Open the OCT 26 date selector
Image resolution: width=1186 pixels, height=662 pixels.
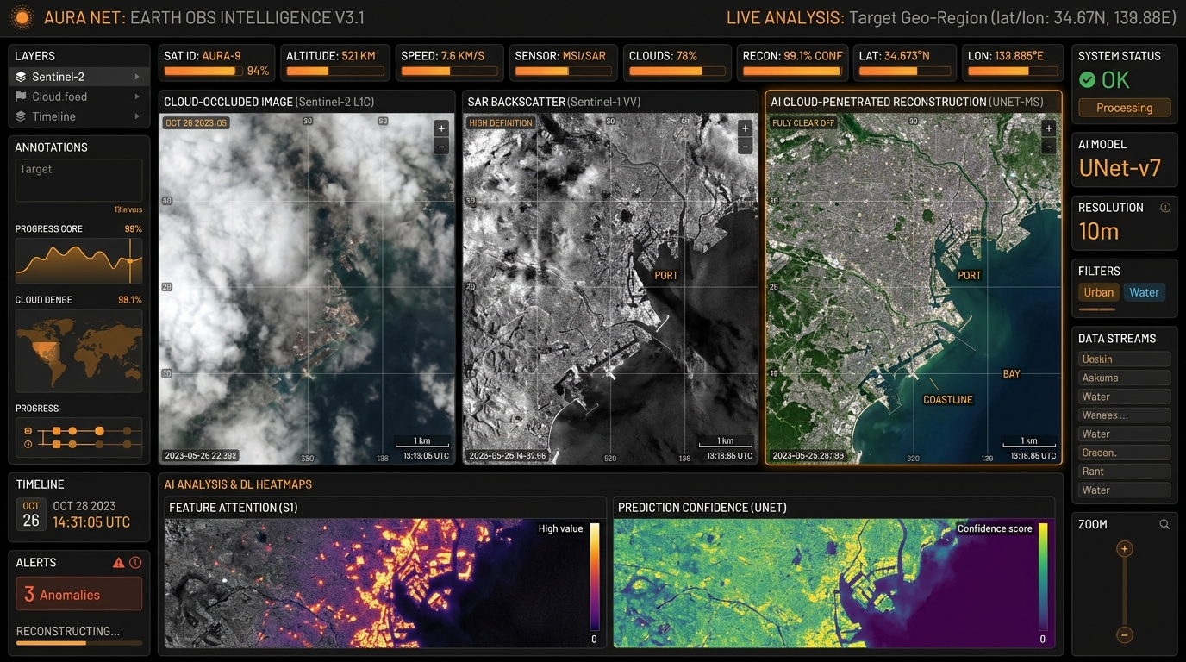tap(31, 514)
